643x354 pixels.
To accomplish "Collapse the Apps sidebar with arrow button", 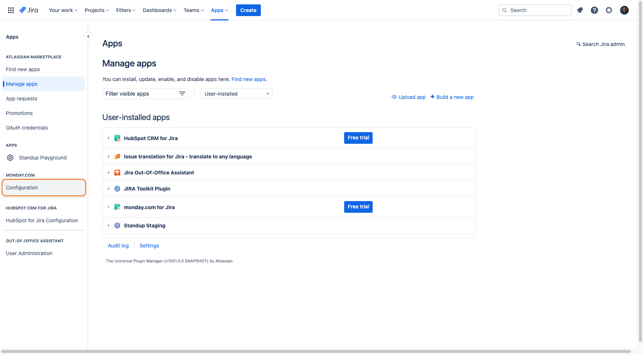I will 88,36.
